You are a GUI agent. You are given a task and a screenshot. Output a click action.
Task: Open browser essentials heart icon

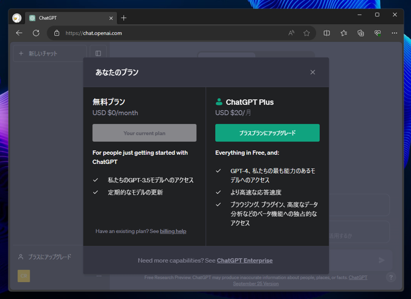[x=377, y=33]
